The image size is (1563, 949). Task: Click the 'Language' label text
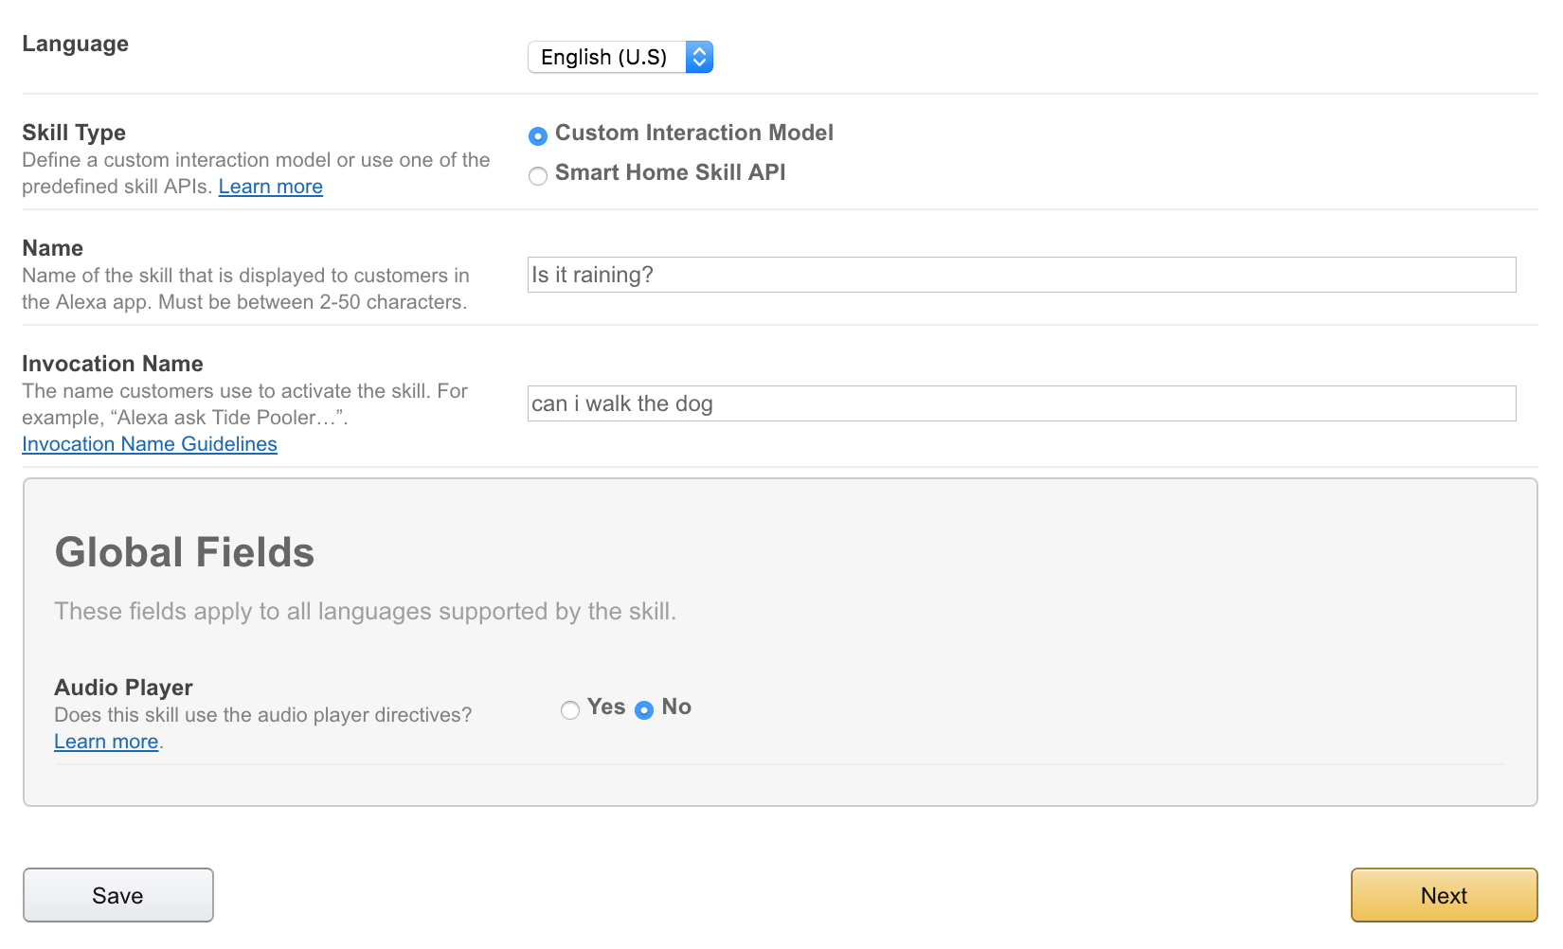click(x=76, y=44)
